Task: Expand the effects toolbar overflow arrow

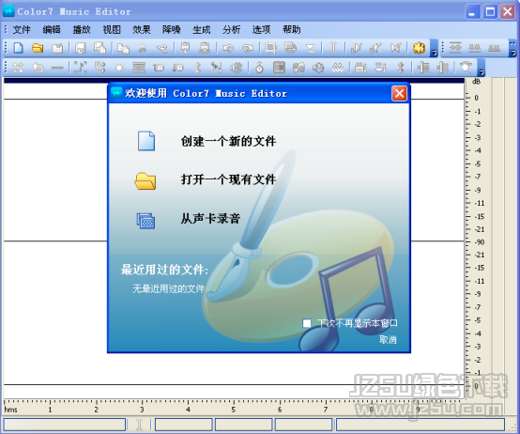Action: pyautogui.click(x=482, y=68)
